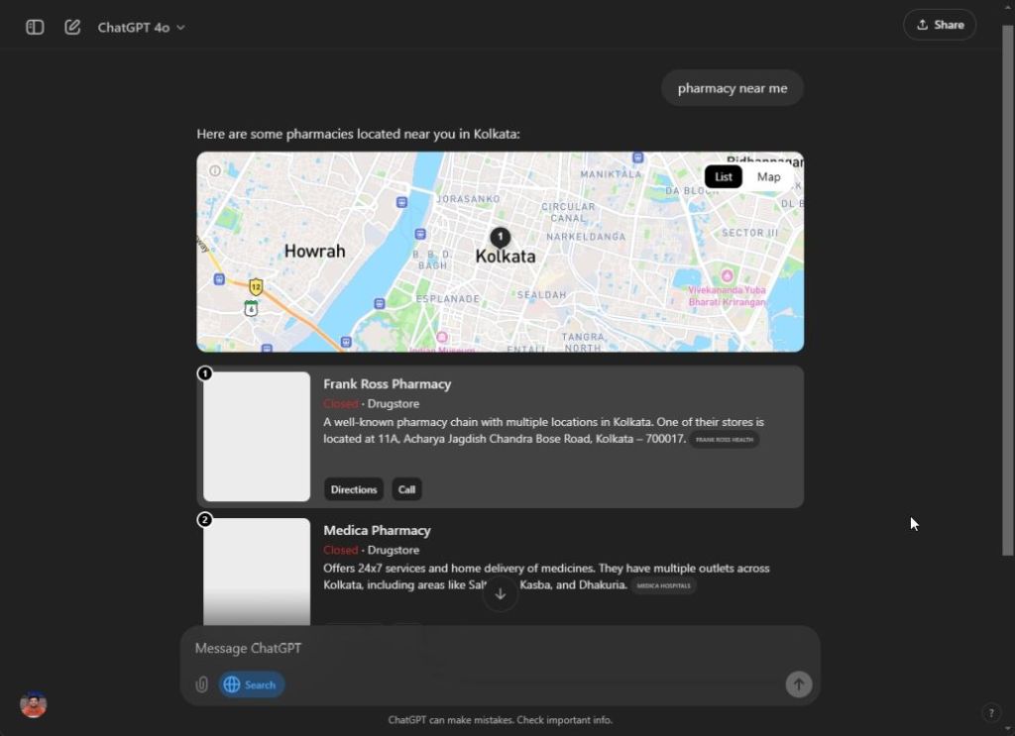Get Directions to Frank Ross Pharmacy
Screen dimensions: 1015x736
tap(354, 489)
